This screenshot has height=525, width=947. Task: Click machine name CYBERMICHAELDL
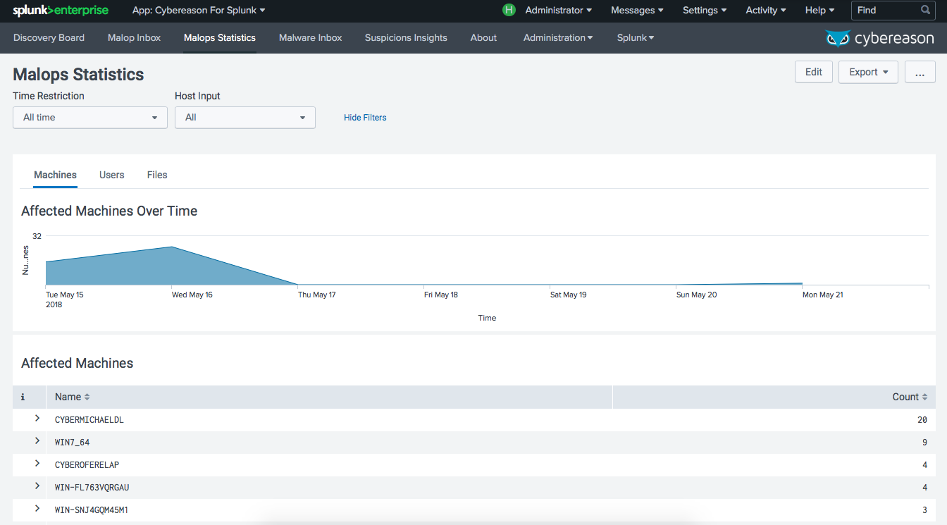pos(89,420)
